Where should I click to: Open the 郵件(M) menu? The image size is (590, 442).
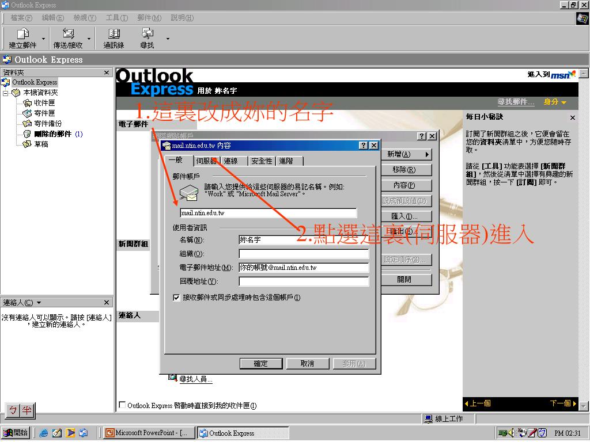tap(149, 18)
